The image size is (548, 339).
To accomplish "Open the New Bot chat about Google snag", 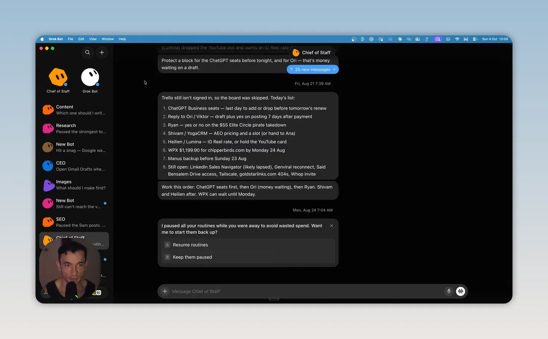I will point(74,147).
